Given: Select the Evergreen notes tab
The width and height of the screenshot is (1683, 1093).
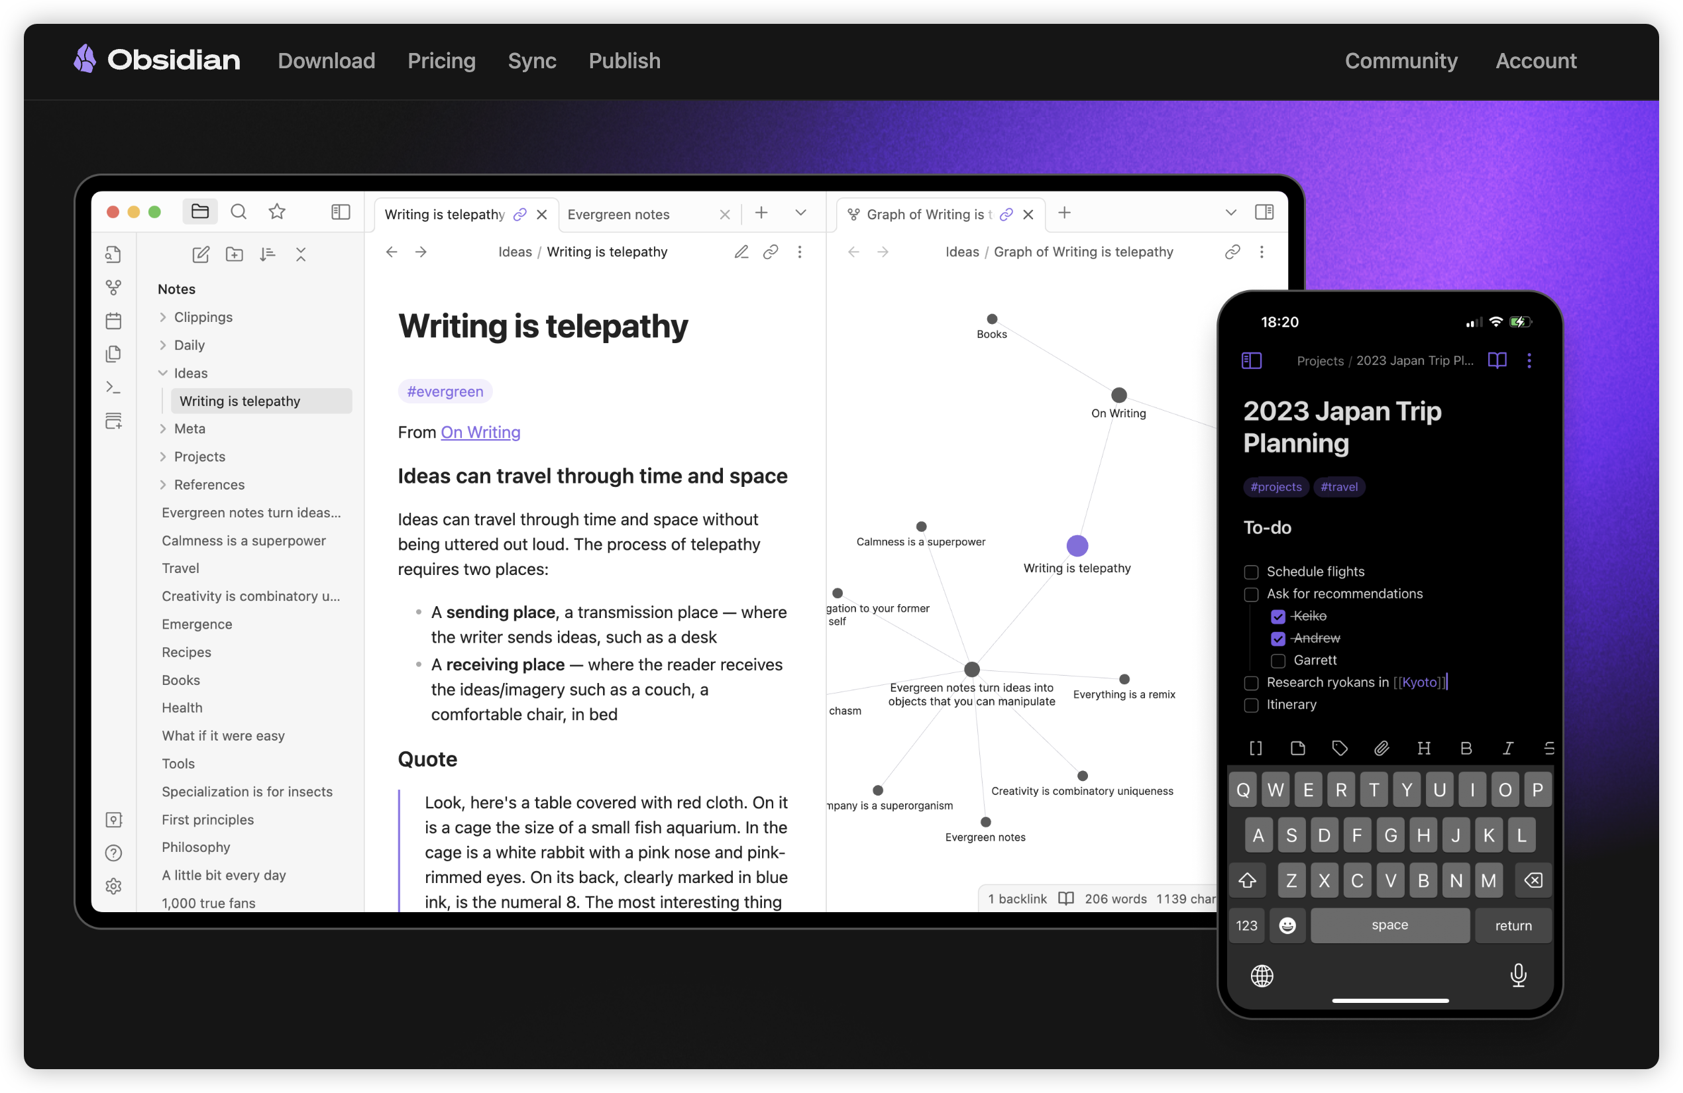Looking at the screenshot, I should [x=617, y=213].
